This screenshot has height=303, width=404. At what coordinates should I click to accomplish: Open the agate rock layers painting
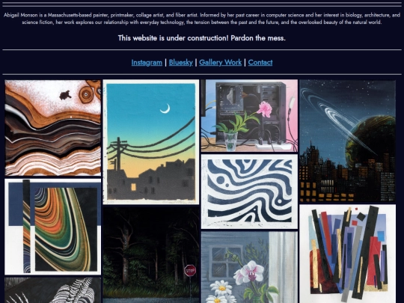pyautogui.click(x=53, y=128)
